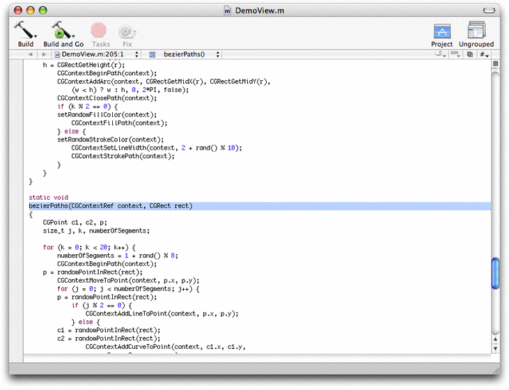Open the bezierPaths() function popup
This screenshot has width=509, height=390.
click(185, 54)
